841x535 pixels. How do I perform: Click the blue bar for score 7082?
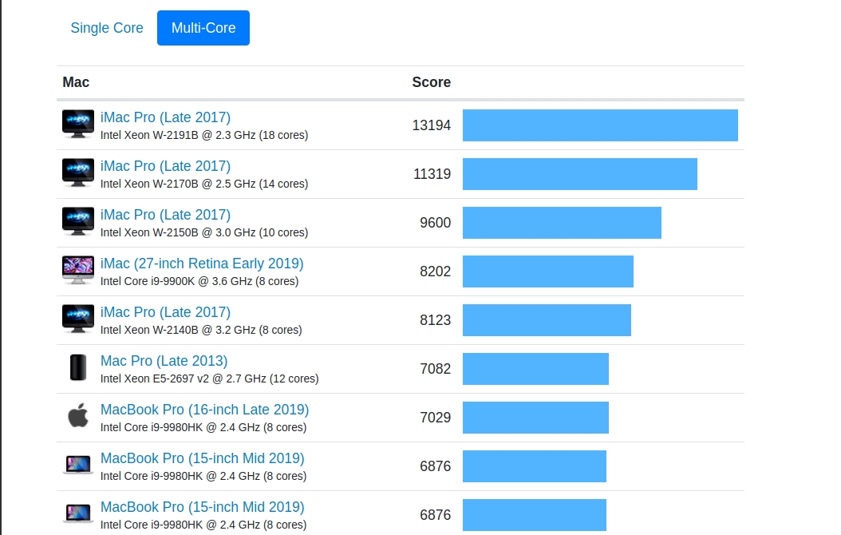535,369
